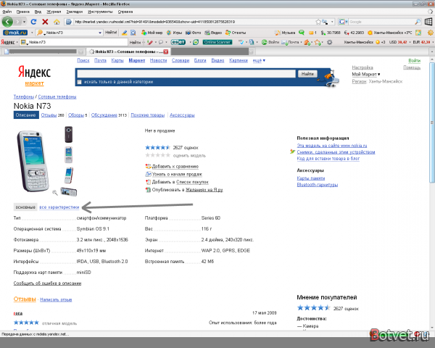Screen dimensions: 435x348
Task: Go back with the green Back arrow
Action: [x=7, y=22]
